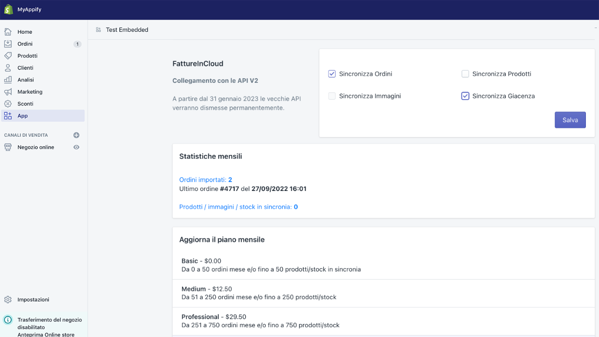Screen dimensions: 599x337
Task: Select App in sidebar menu
Action: [x=22, y=116]
